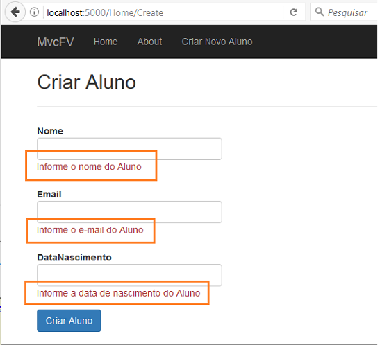
Task: Go to the Home menu item
Action: (x=106, y=42)
